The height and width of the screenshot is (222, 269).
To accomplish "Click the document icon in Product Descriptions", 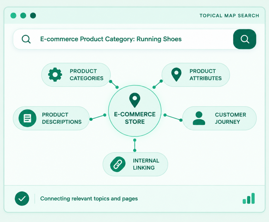I will 27,118.
